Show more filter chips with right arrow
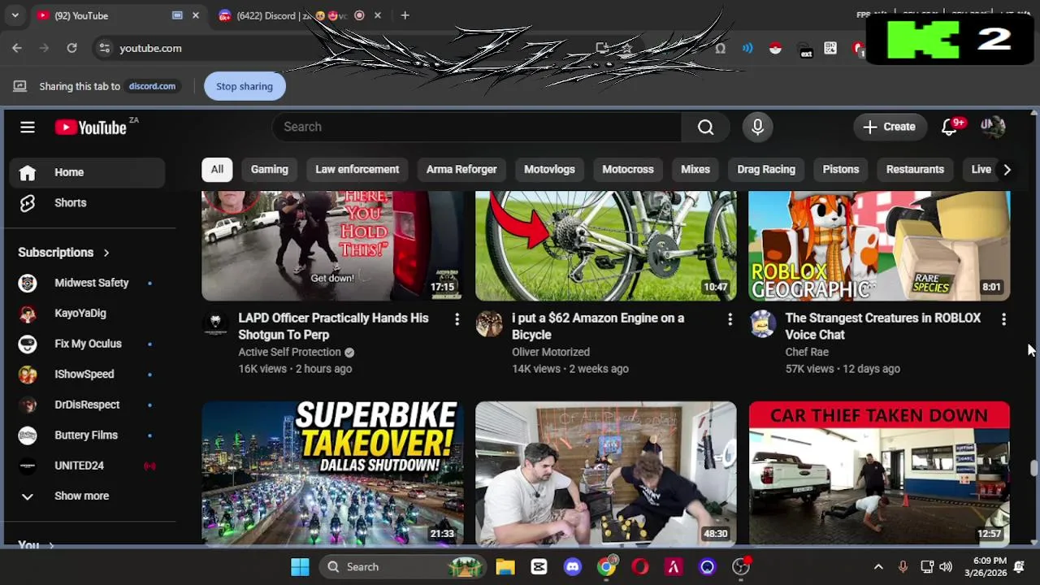This screenshot has width=1040, height=585. pos(1007,169)
